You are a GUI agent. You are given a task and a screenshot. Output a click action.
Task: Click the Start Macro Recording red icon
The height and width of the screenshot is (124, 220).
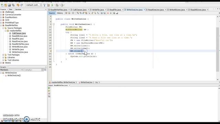pyautogui.click(x=108, y=13)
